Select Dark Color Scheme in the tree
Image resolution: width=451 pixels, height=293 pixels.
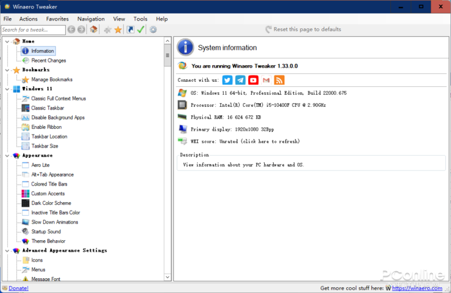point(51,203)
